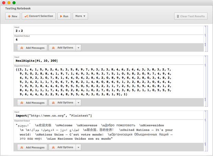This screenshot has width=213, height=158.
Task: Click the New test button
Action: point(12,16)
